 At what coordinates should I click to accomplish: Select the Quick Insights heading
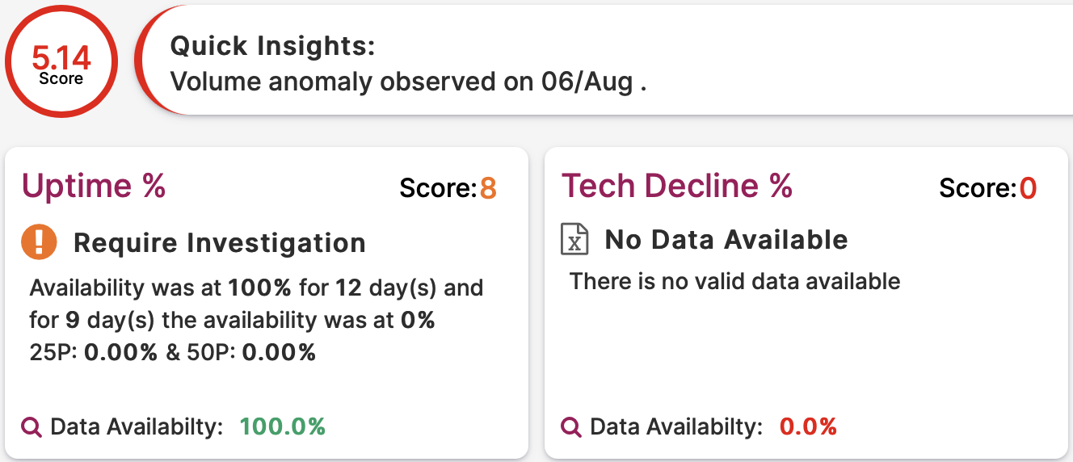click(x=272, y=46)
